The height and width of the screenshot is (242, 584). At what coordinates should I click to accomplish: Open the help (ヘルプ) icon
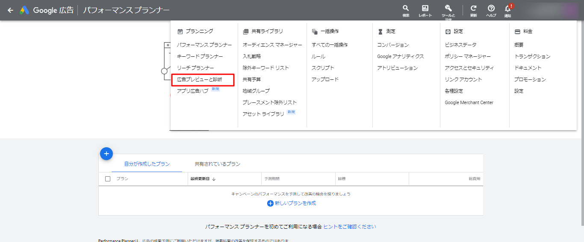coord(491,8)
